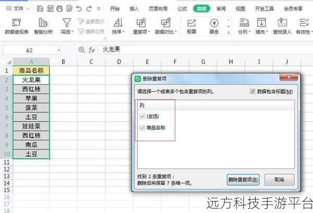Click the 分列 text-to-columns icon
313x213 pixels.
244,22
